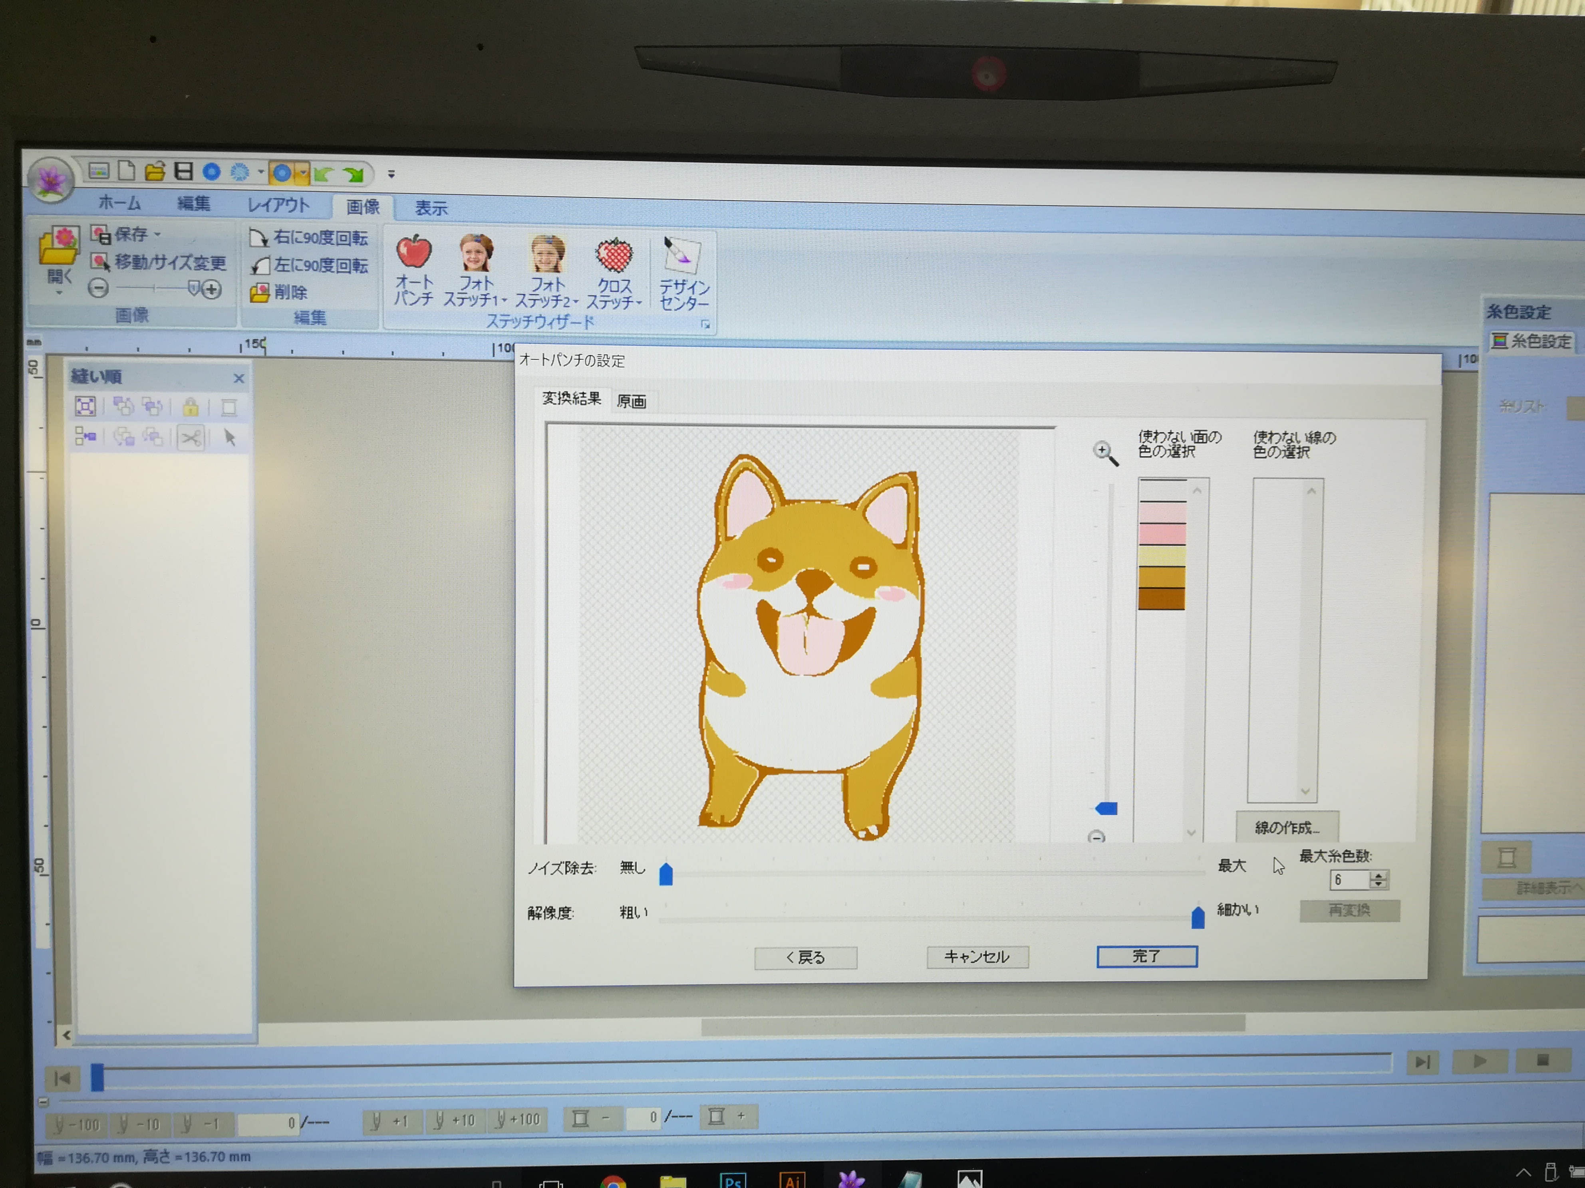Click the minus zoom button in ribbon

[98, 289]
